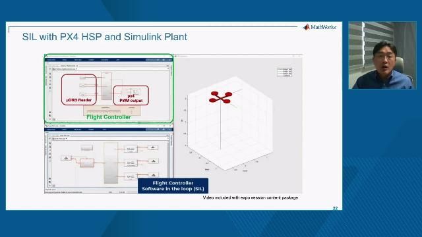The width and height of the screenshot is (422, 237).
Task: Select the tall bus block in the plant model
Action: (111, 163)
